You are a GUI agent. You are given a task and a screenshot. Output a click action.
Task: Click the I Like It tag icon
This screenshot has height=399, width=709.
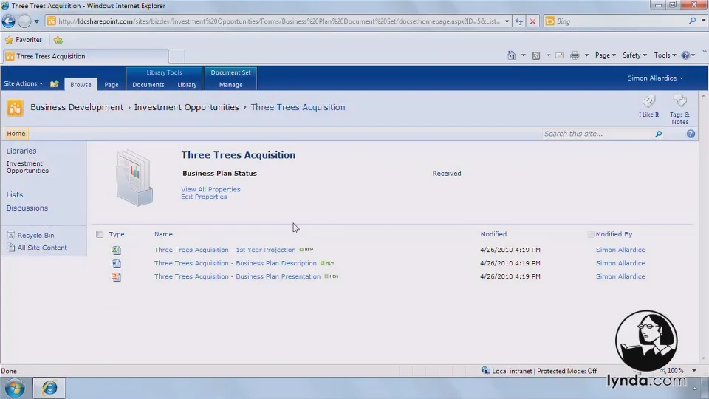(649, 101)
